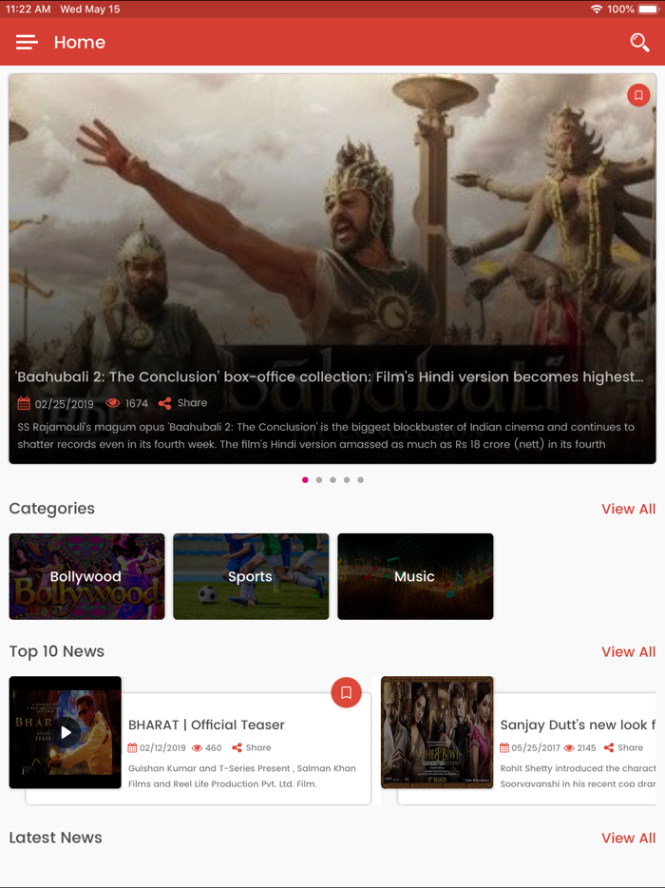Screen dimensions: 665x888
Task: Tap the 11:22 AM clock in the status bar
Action: coord(28,10)
